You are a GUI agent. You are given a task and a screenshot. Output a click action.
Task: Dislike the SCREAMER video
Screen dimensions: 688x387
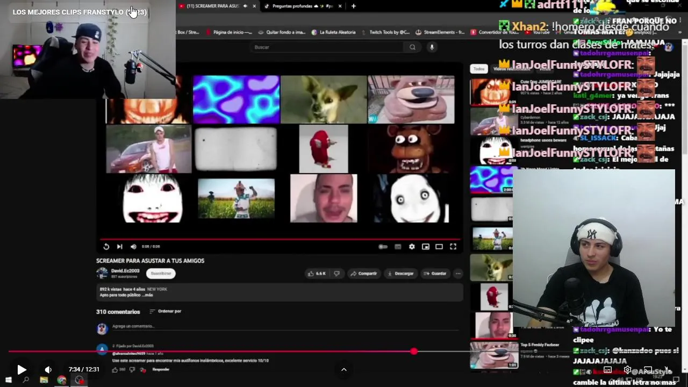(336, 274)
